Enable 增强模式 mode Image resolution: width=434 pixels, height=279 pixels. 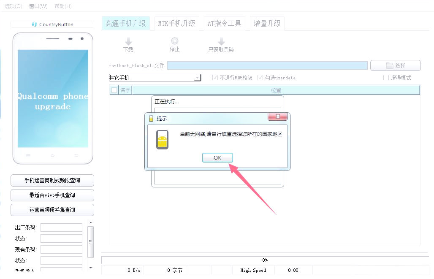tap(386, 77)
